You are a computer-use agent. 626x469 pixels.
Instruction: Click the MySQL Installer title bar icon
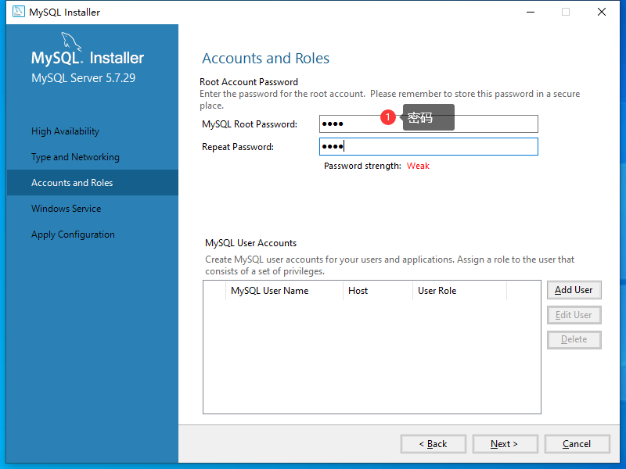pyautogui.click(x=18, y=12)
